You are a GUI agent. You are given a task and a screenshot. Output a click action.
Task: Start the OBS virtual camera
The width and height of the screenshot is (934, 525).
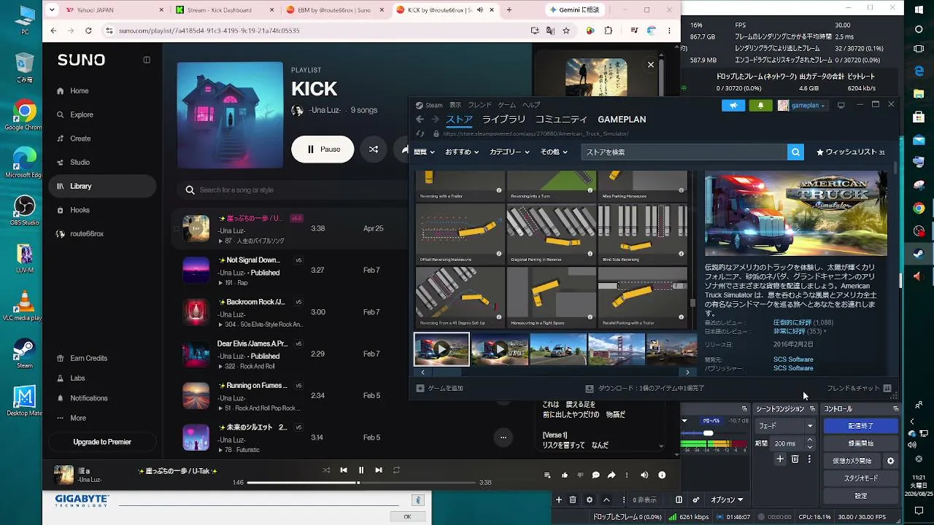pyautogui.click(x=852, y=461)
